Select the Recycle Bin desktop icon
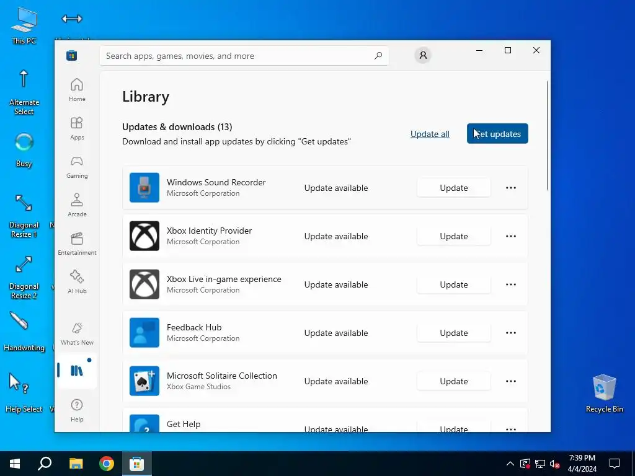The height and width of the screenshot is (476, 635). point(604,392)
